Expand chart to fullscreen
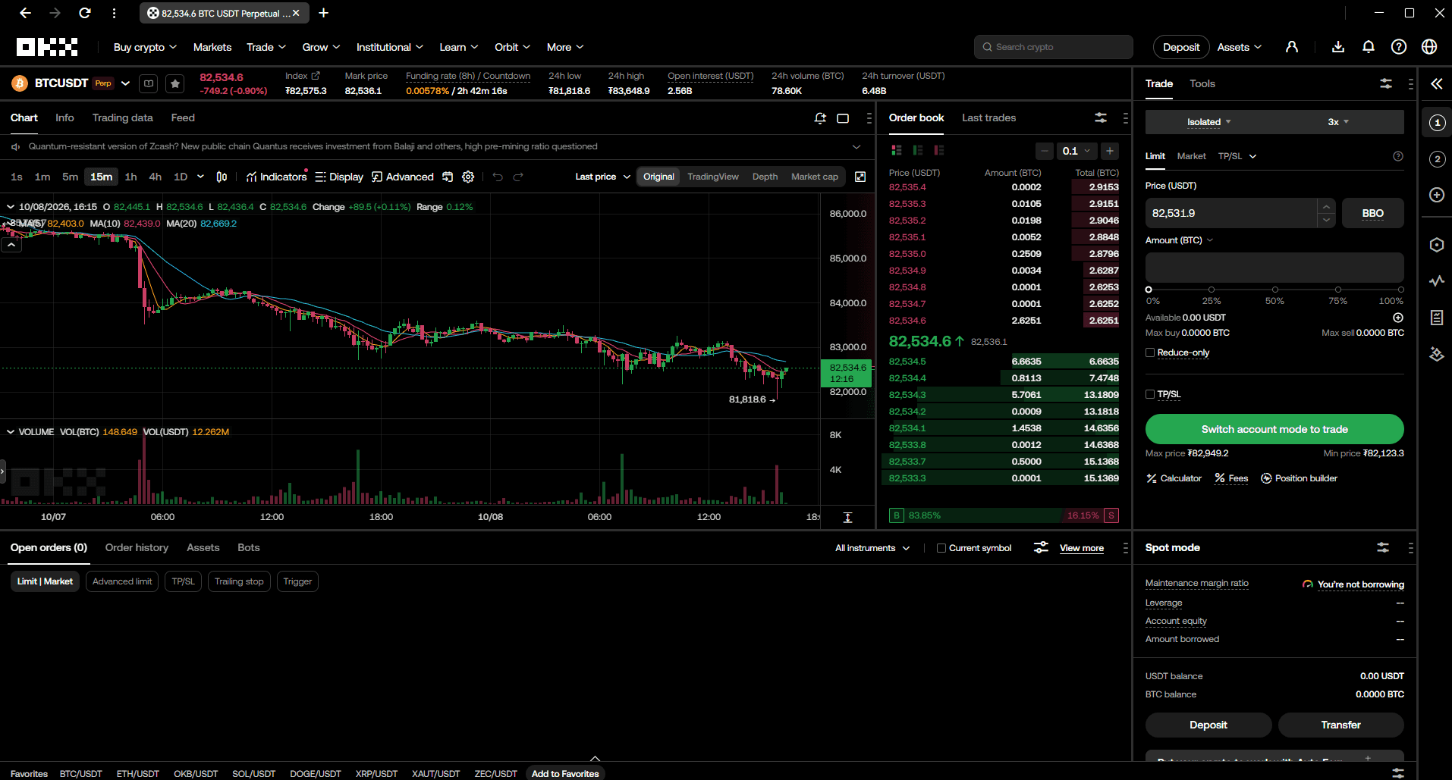Viewport: 1452px width, 780px height. click(860, 177)
